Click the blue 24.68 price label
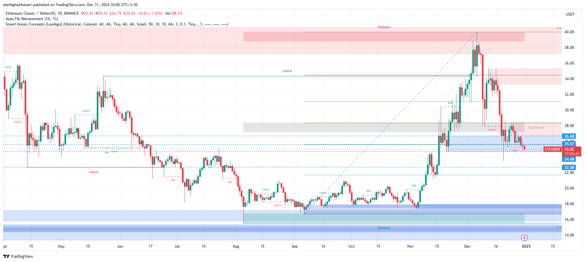 point(569,159)
